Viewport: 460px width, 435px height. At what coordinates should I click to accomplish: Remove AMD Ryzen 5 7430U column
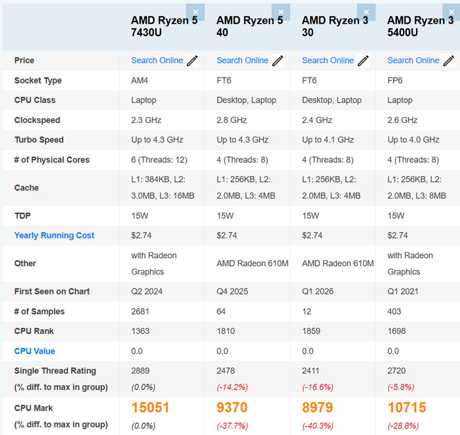[195, 12]
